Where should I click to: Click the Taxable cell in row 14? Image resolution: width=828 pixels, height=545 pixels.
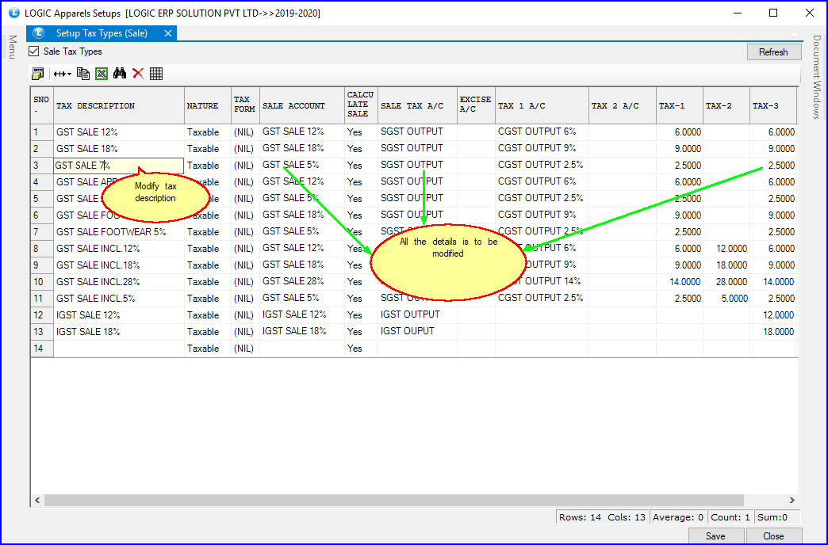pyautogui.click(x=208, y=349)
